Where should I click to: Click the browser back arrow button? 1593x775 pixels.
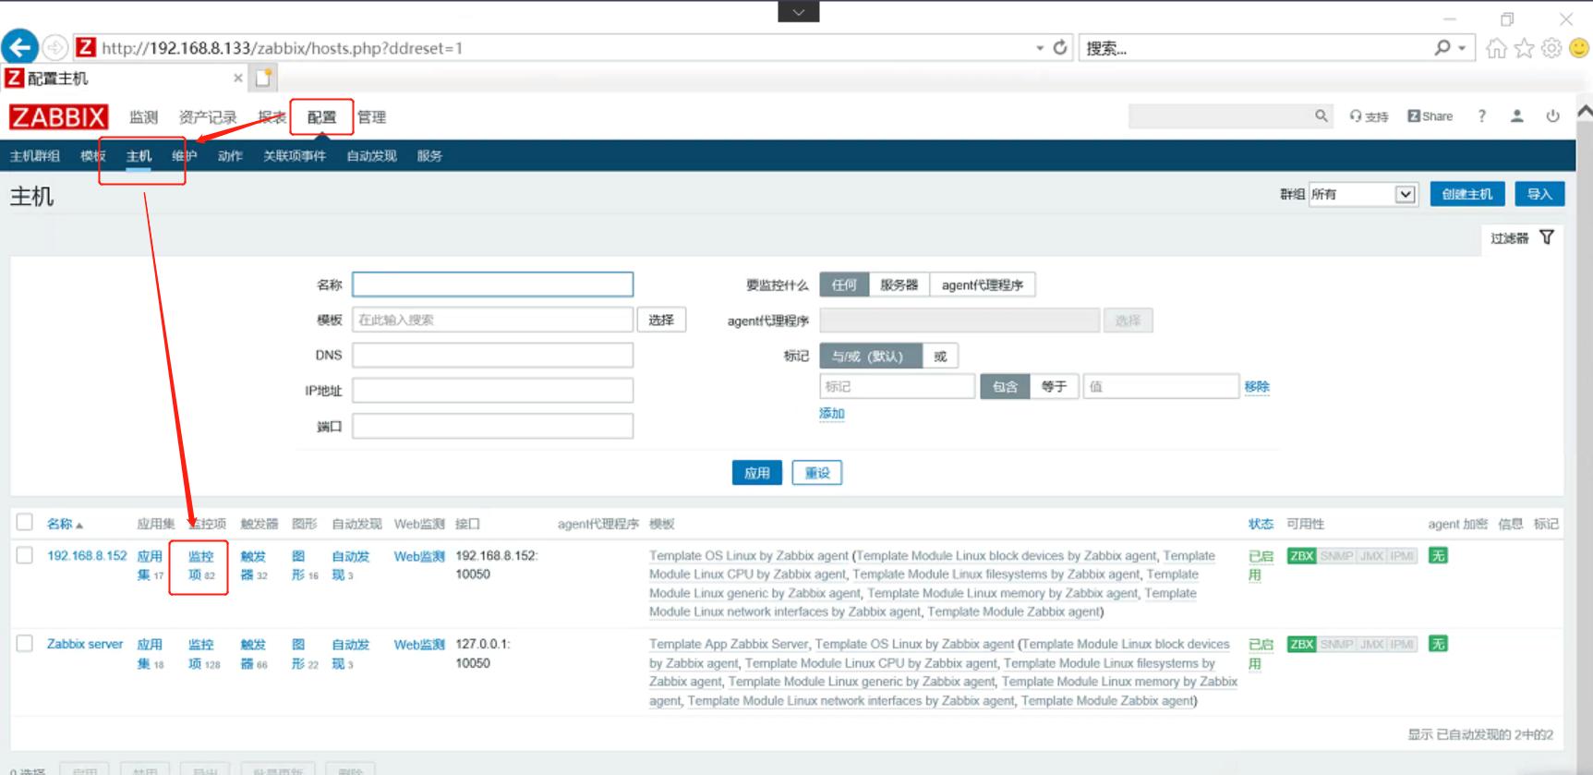coord(19,47)
